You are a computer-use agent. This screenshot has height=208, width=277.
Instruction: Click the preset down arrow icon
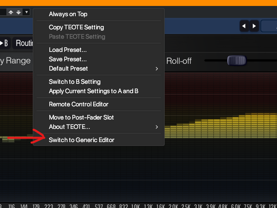point(18,12)
